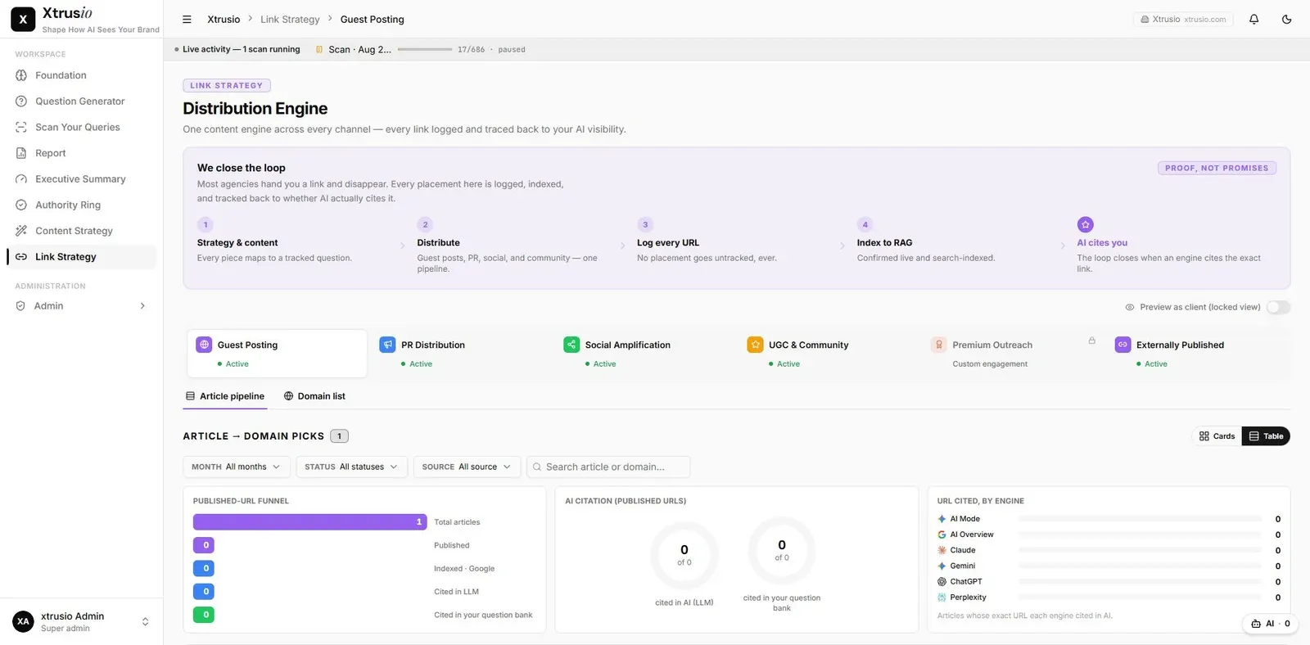The width and height of the screenshot is (1310, 645).
Task: Select the Externally Published channel tab
Action: point(1196,354)
